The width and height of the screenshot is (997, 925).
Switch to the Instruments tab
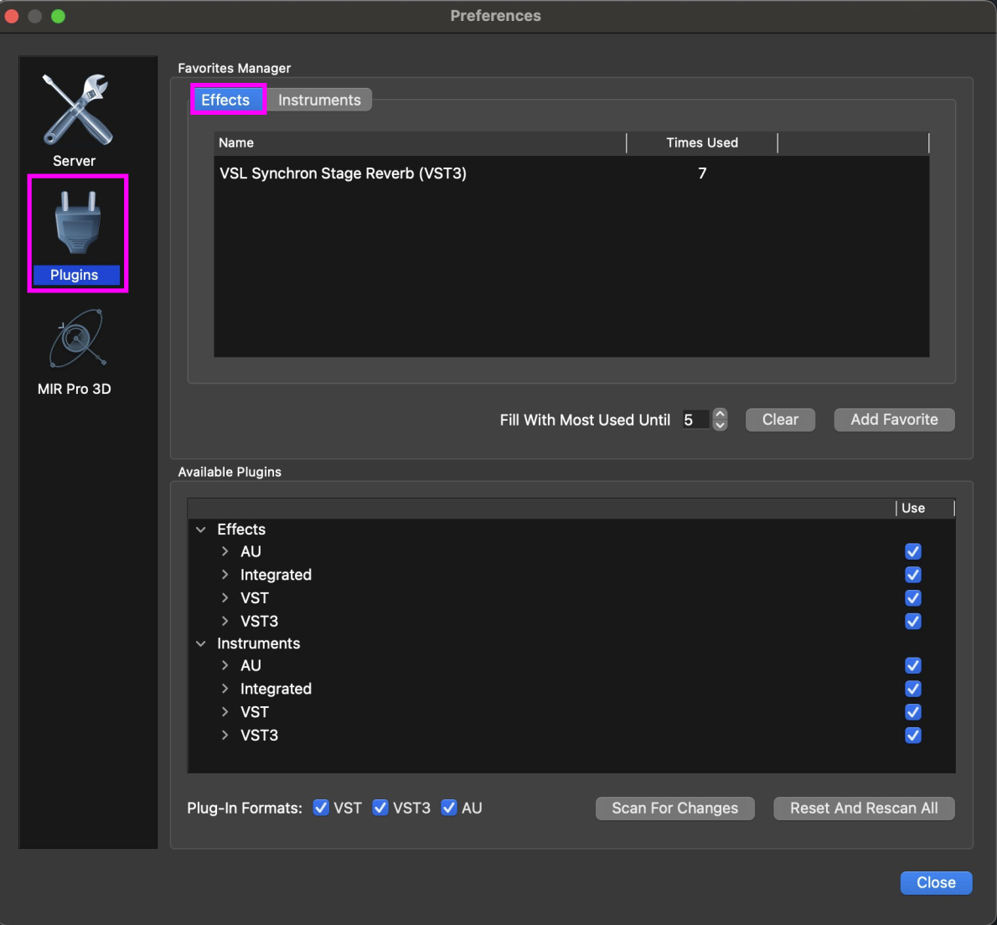coord(319,101)
